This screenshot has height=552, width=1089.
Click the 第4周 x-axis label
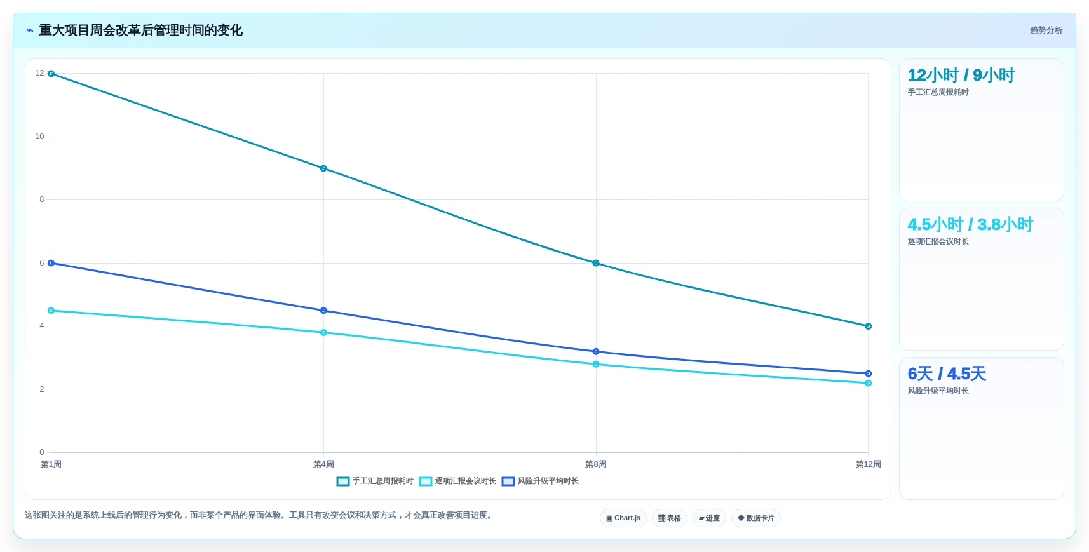click(323, 464)
